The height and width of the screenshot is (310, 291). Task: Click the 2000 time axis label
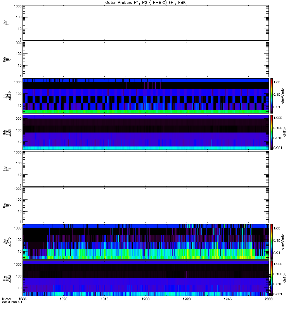[268, 299]
